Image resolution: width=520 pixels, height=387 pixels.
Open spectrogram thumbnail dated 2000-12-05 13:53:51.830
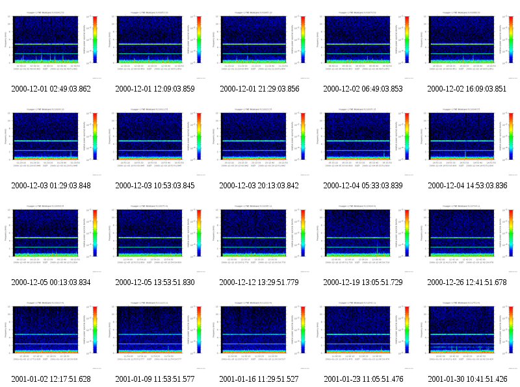(157, 238)
